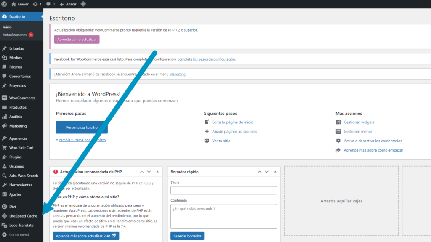
Task: Click the Añadir new content item
Action: 68,4
